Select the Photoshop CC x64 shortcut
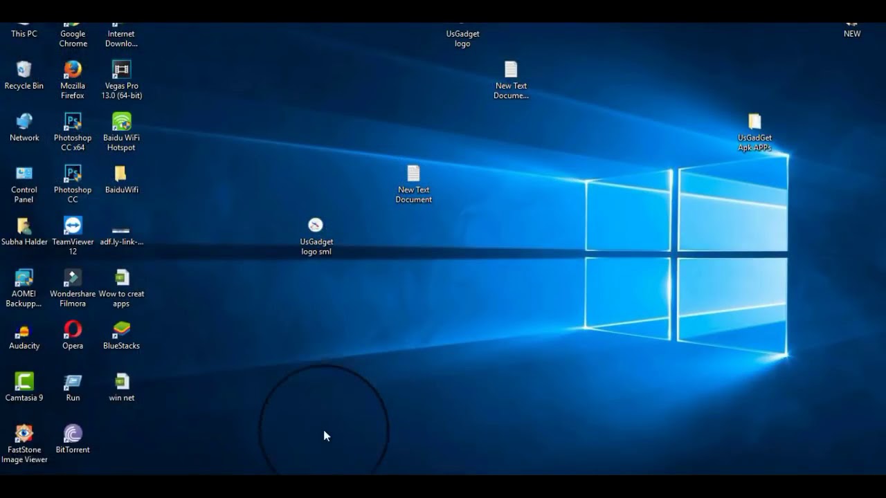 click(73, 132)
